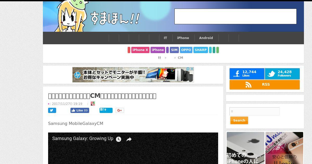Share the article on Twitter
The image size is (312, 164).
click(x=52, y=110)
